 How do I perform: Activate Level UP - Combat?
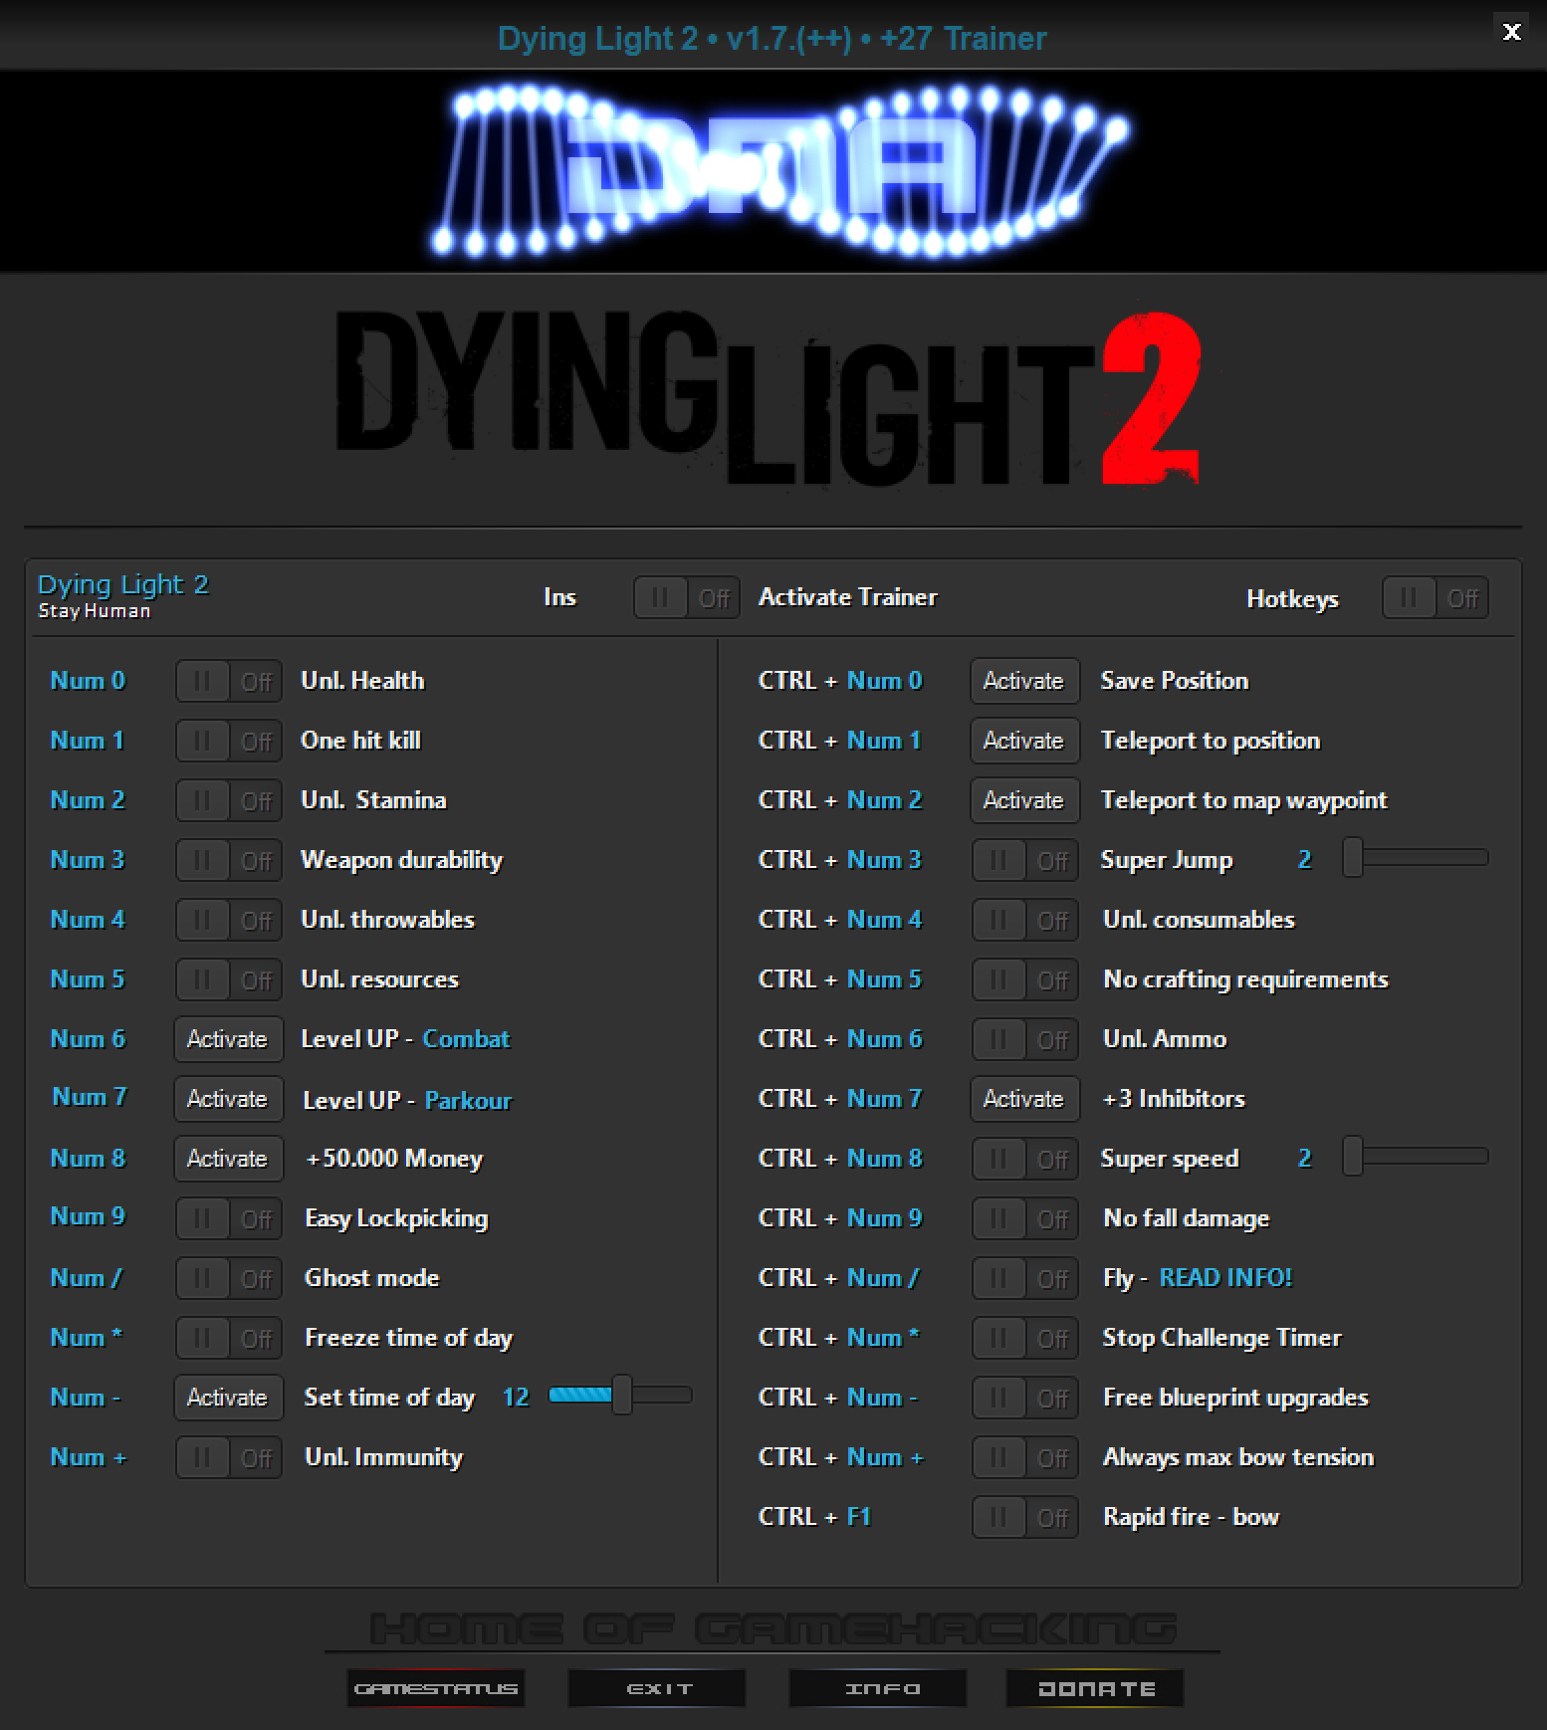[x=229, y=1039]
